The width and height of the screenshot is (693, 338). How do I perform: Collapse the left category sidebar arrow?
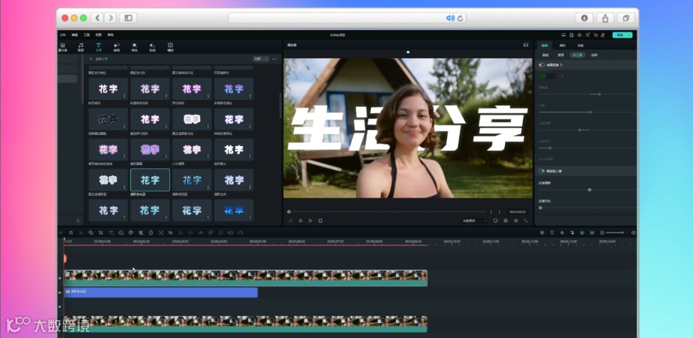[78, 220]
